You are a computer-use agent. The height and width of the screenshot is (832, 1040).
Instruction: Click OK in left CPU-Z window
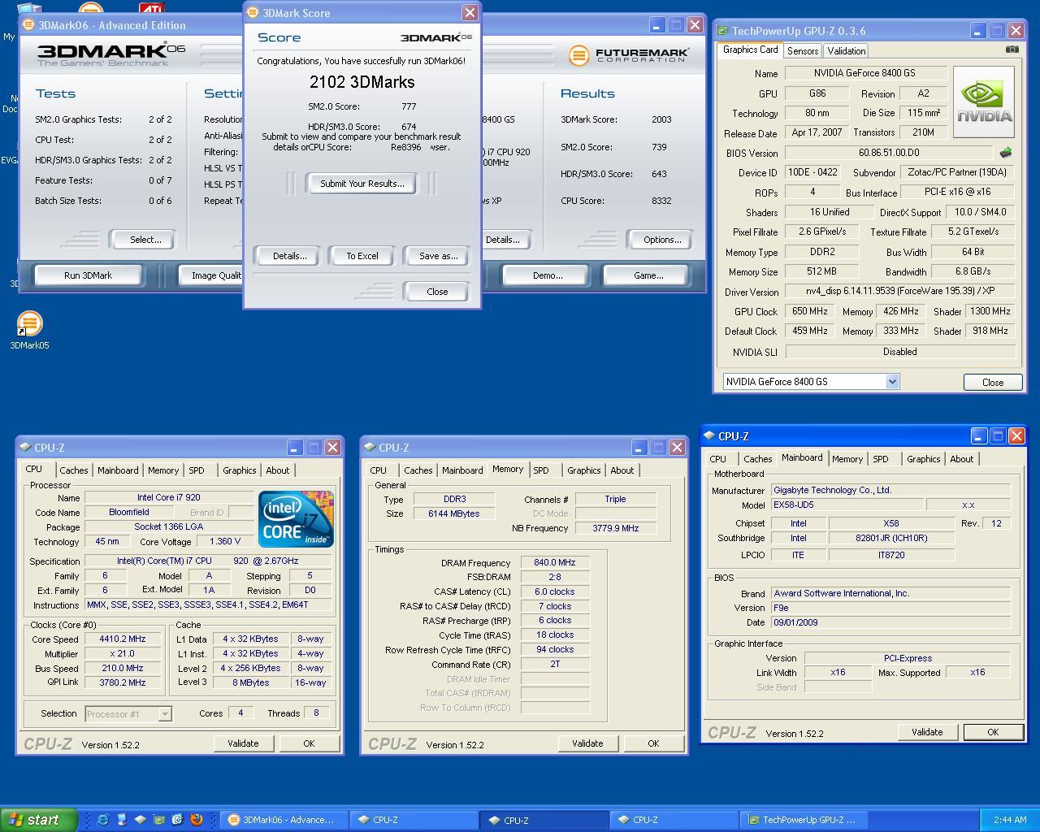[309, 743]
